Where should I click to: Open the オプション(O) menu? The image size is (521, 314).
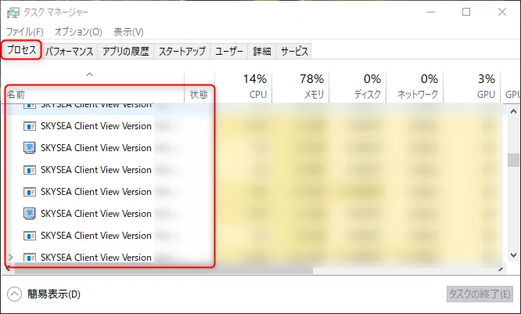pyautogui.click(x=78, y=32)
